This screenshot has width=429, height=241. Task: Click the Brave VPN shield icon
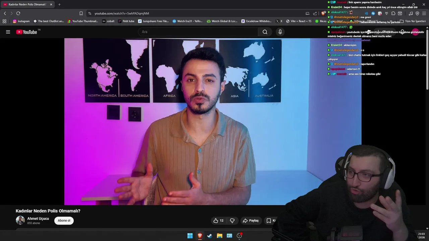pos(417,13)
